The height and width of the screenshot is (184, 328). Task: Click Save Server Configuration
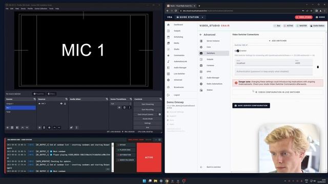tap(251, 106)
